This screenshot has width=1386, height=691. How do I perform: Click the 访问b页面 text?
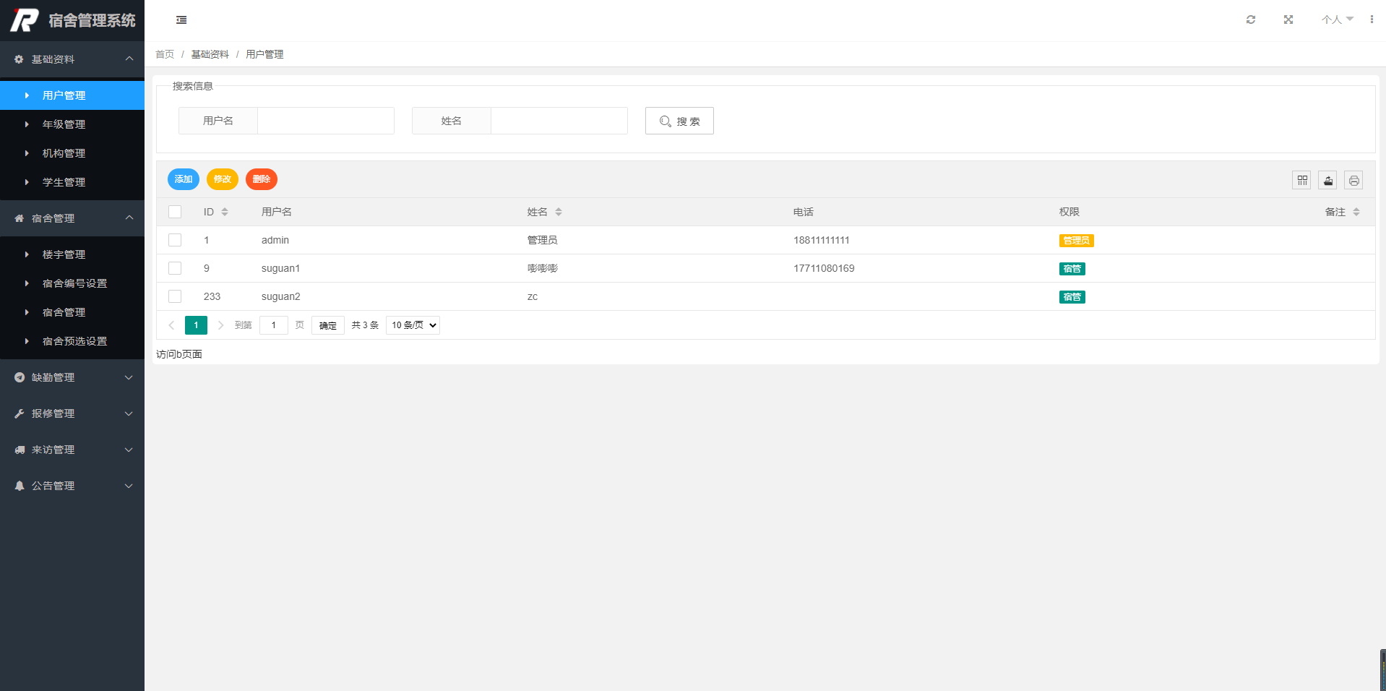pos(179,354)
